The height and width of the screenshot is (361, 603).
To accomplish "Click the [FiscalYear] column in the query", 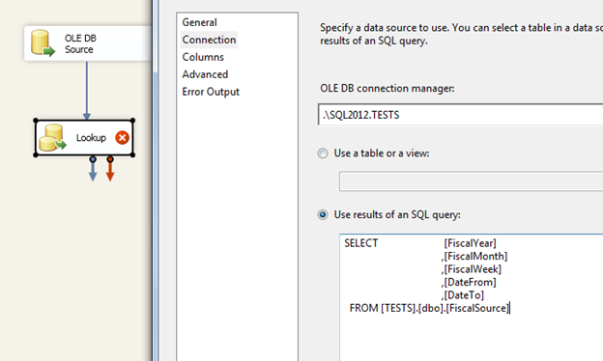I will point(470,243).
